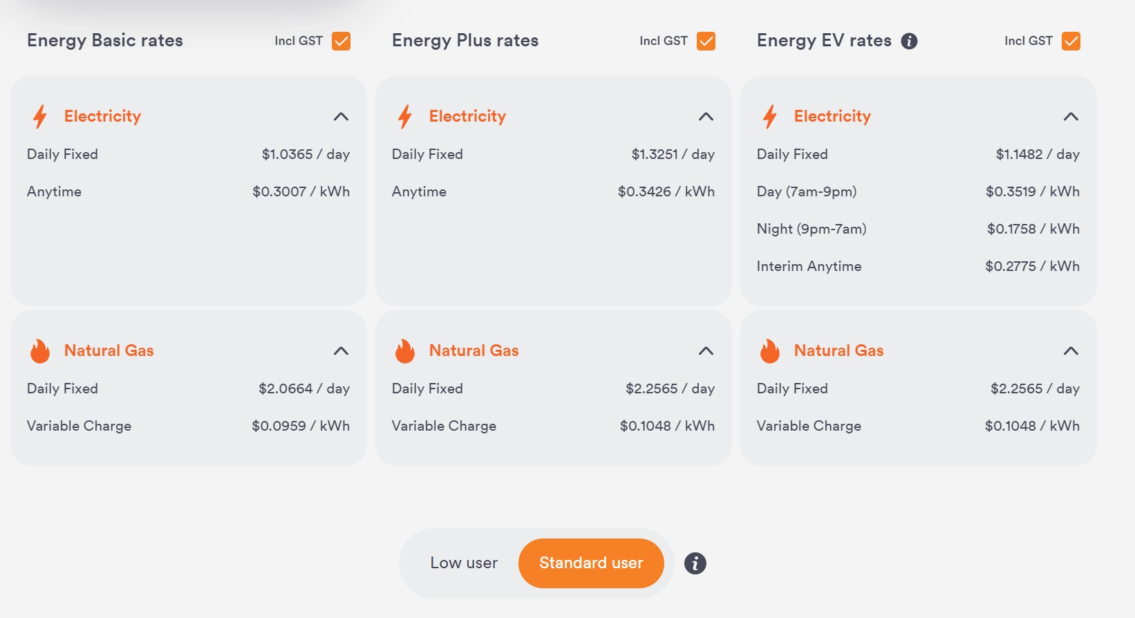Click the Energy EV rates heading
This screenshot has height=618, width=1135.
(x=824, y=41)
